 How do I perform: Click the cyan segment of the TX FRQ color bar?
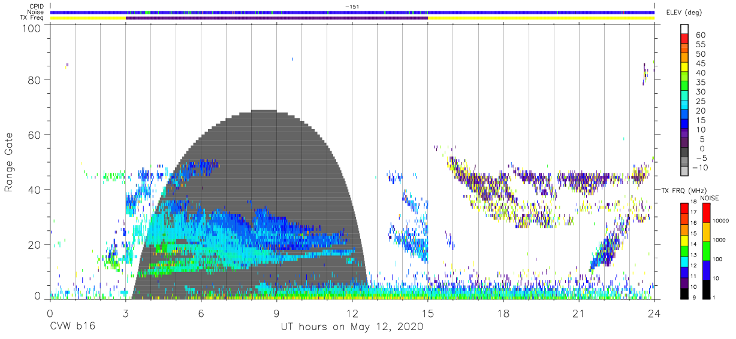(684, 261)
